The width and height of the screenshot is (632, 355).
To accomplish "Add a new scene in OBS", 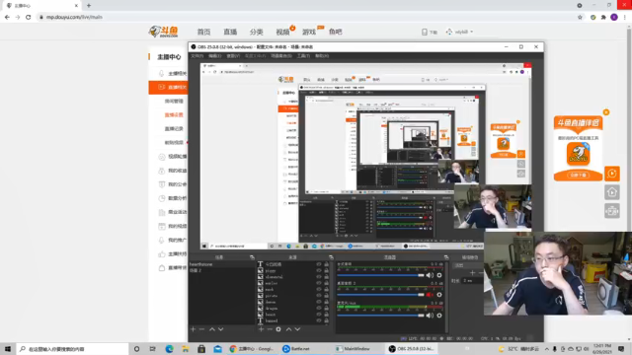I will 193,329.
